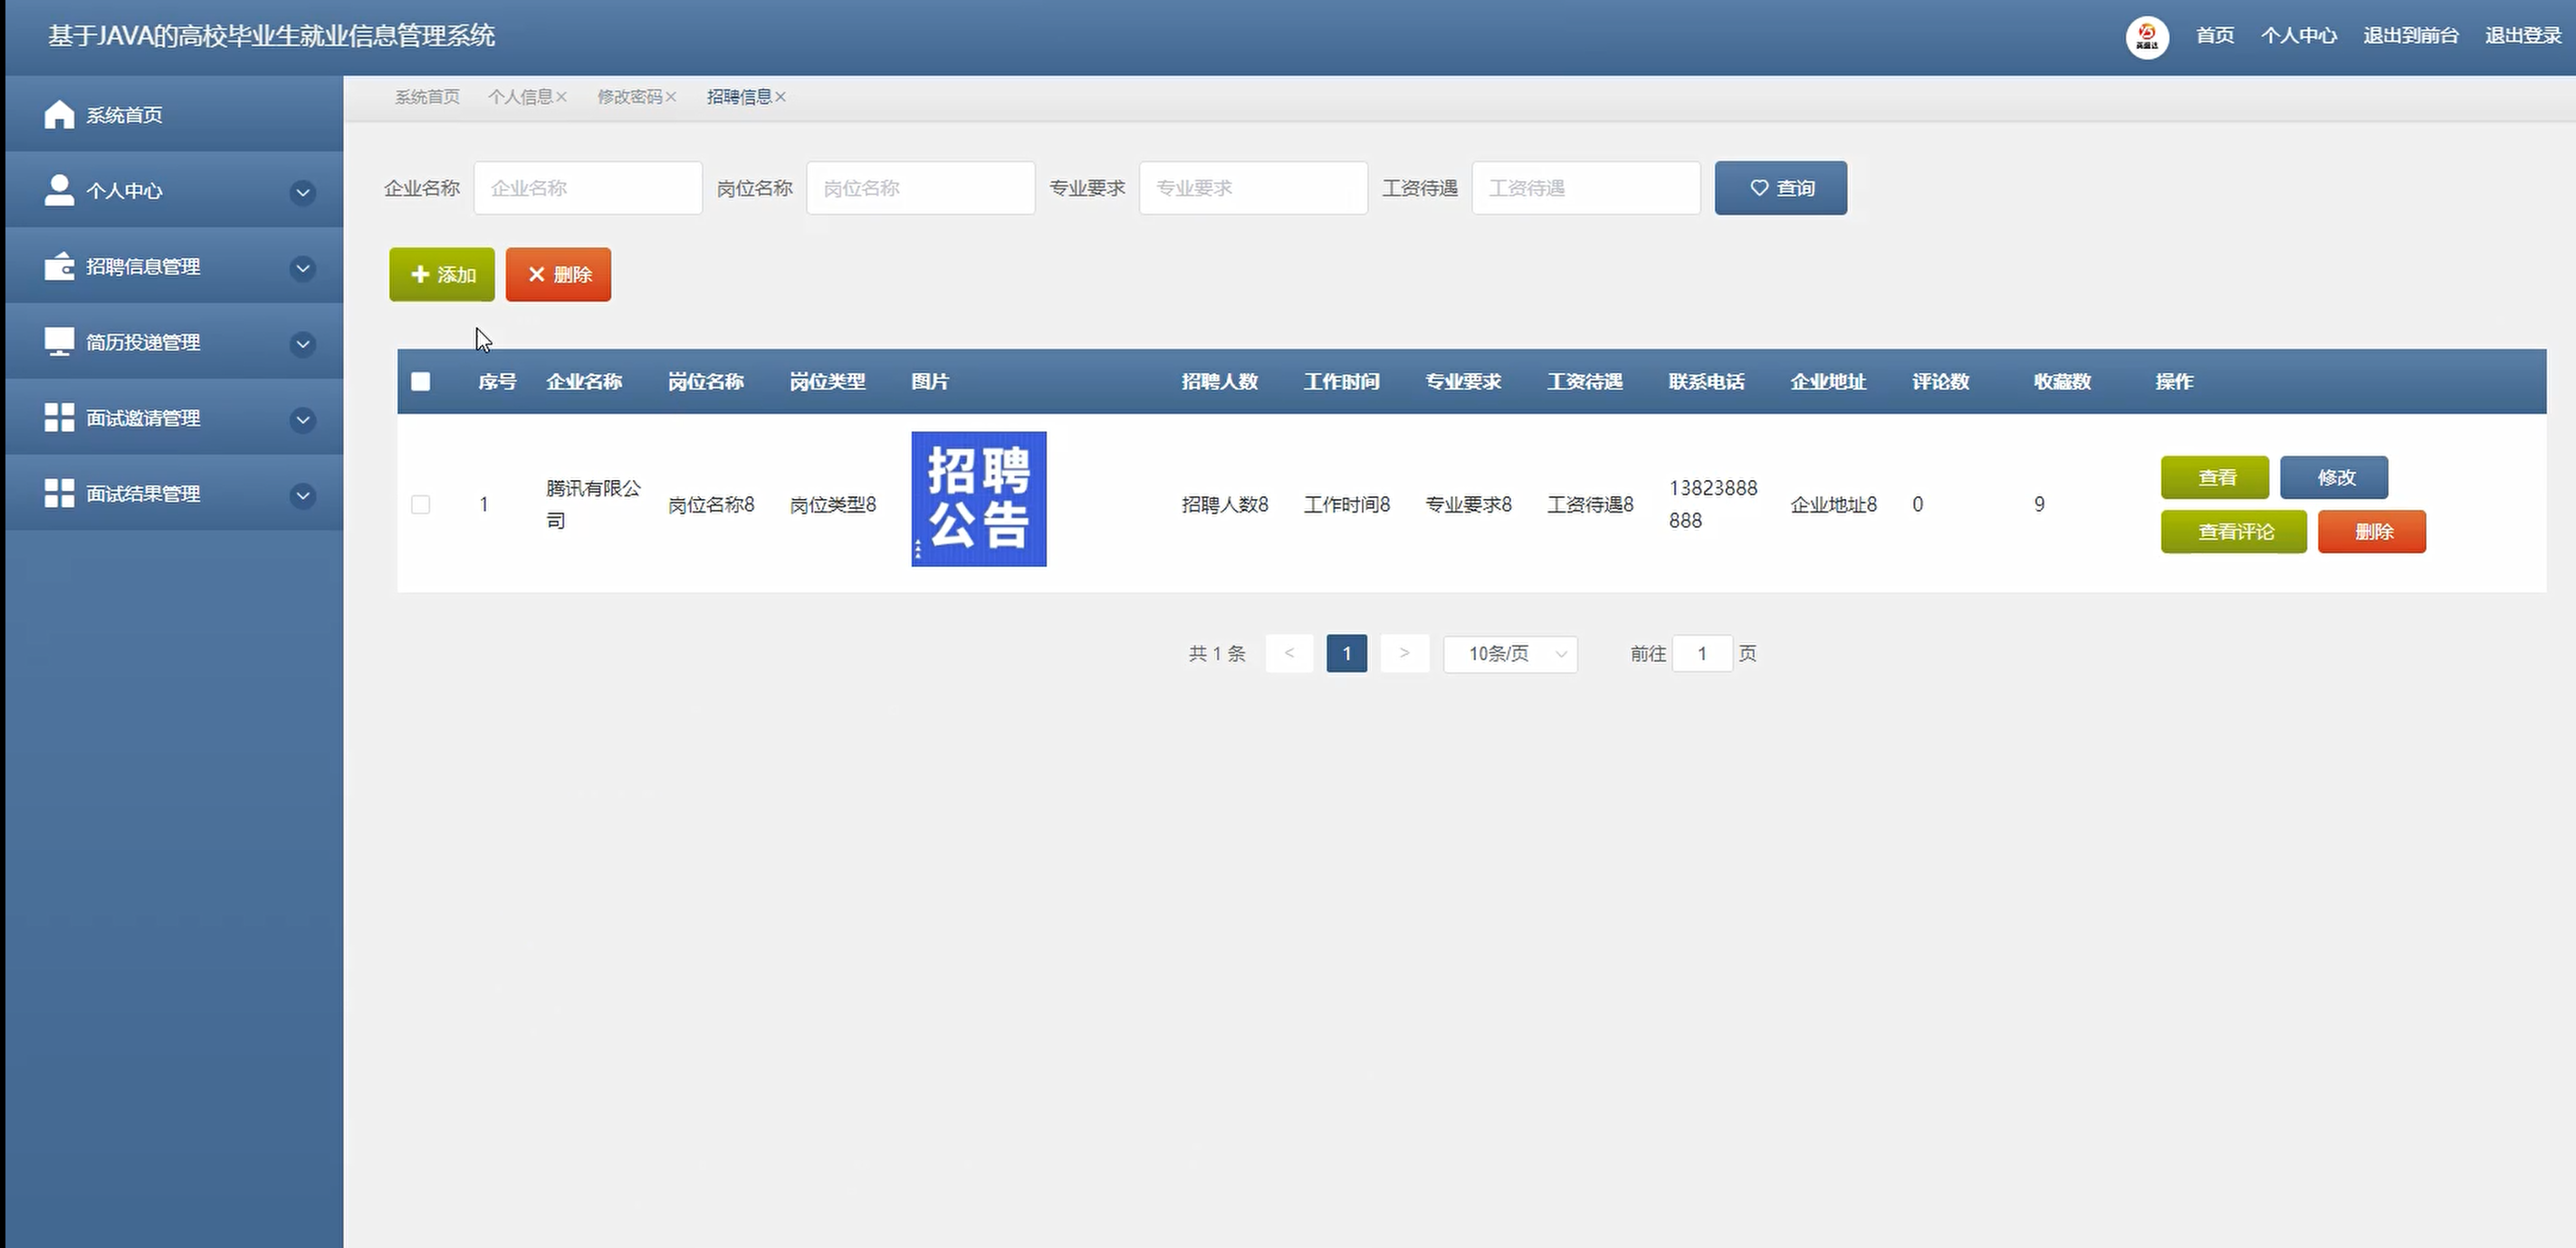Viewport: 2576px width, 1248px height.
Task: Click 查看评论 for the 腾讯有限公司 row
Action: tap(2234, 532)
